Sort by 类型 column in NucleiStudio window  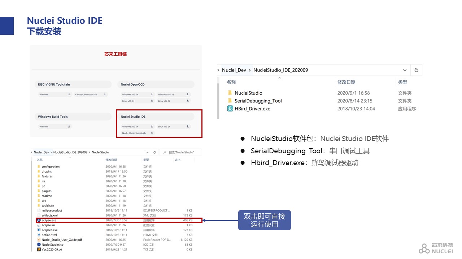click(146, 160)
